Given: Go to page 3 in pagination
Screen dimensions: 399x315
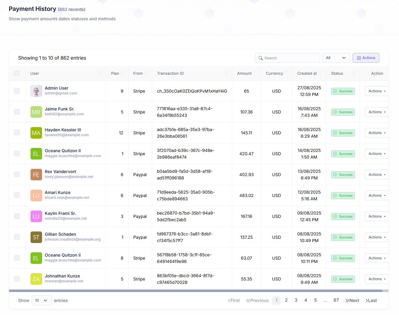Looking at the screenshot, I should [296, 300].
